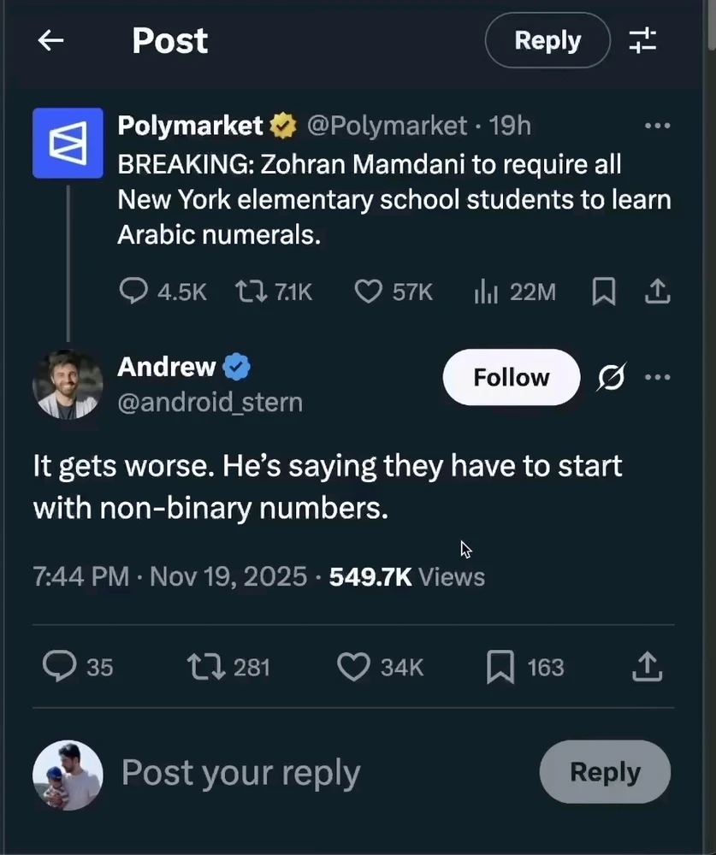Go back using the left arrow
Image resolution: width=716 pixels, height=855 pixels.
(x=51, y=41)
